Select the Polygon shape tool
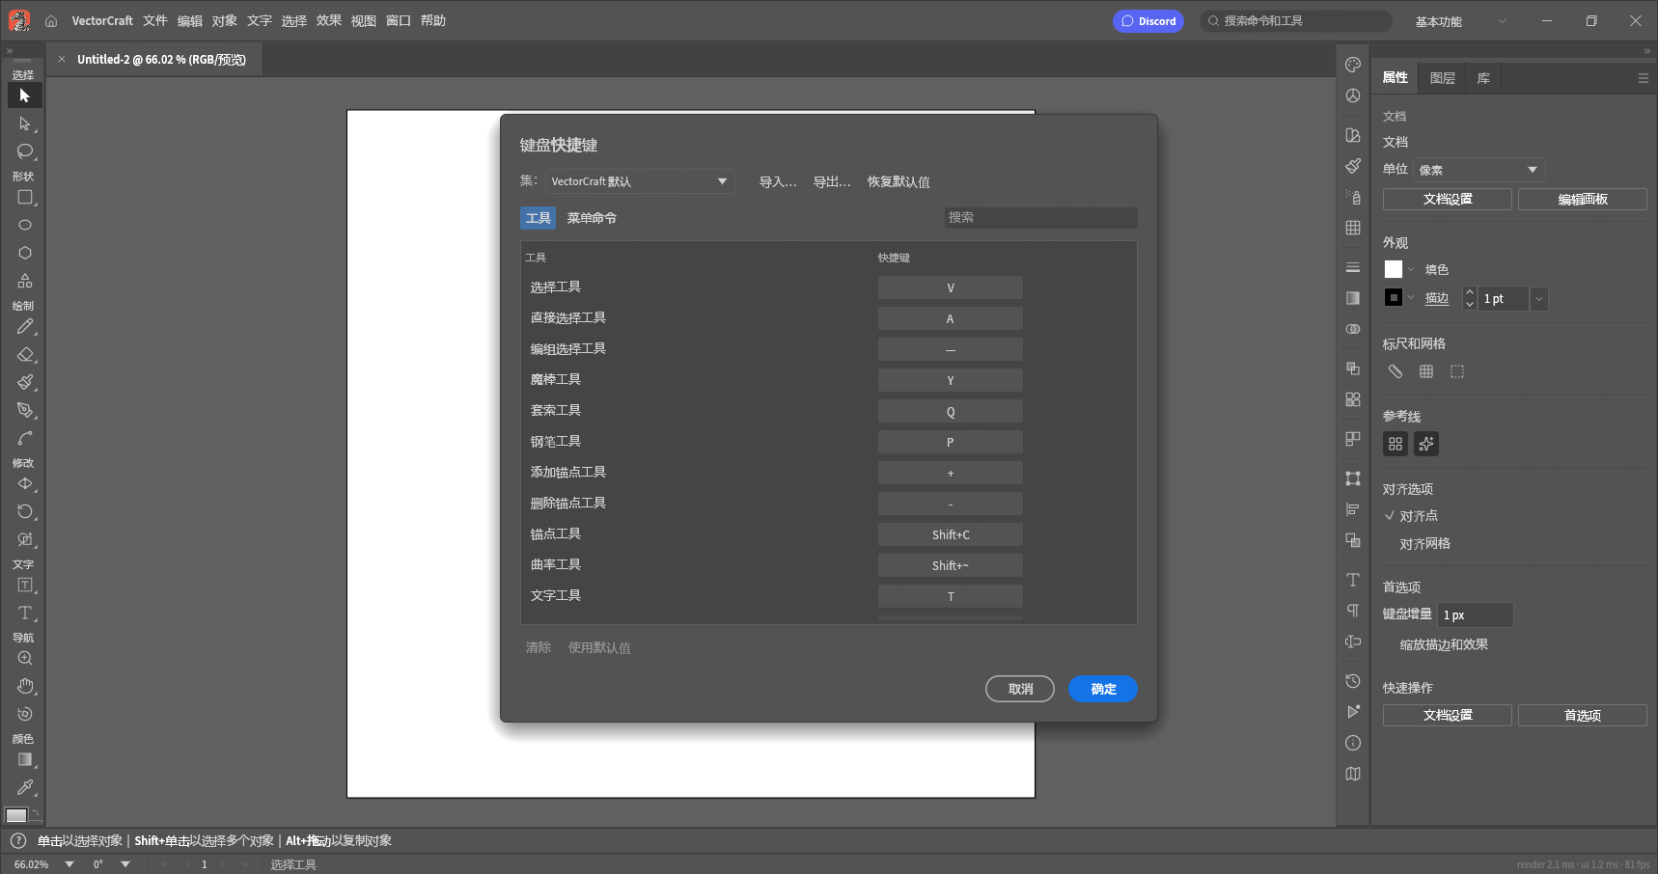This screenshot has width=1658, height=874. [x=24, y=253]
